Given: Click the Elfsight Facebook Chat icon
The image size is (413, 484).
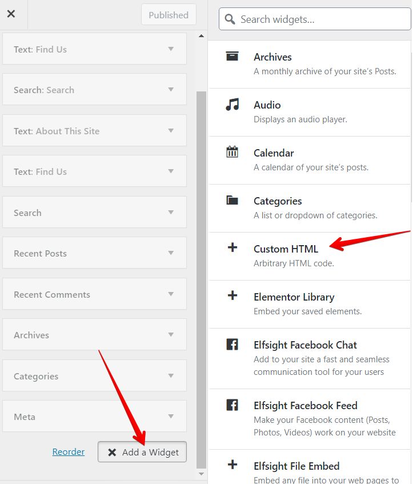Looking at the screenshot, I should pyautogui.click(x=232, y=345).
